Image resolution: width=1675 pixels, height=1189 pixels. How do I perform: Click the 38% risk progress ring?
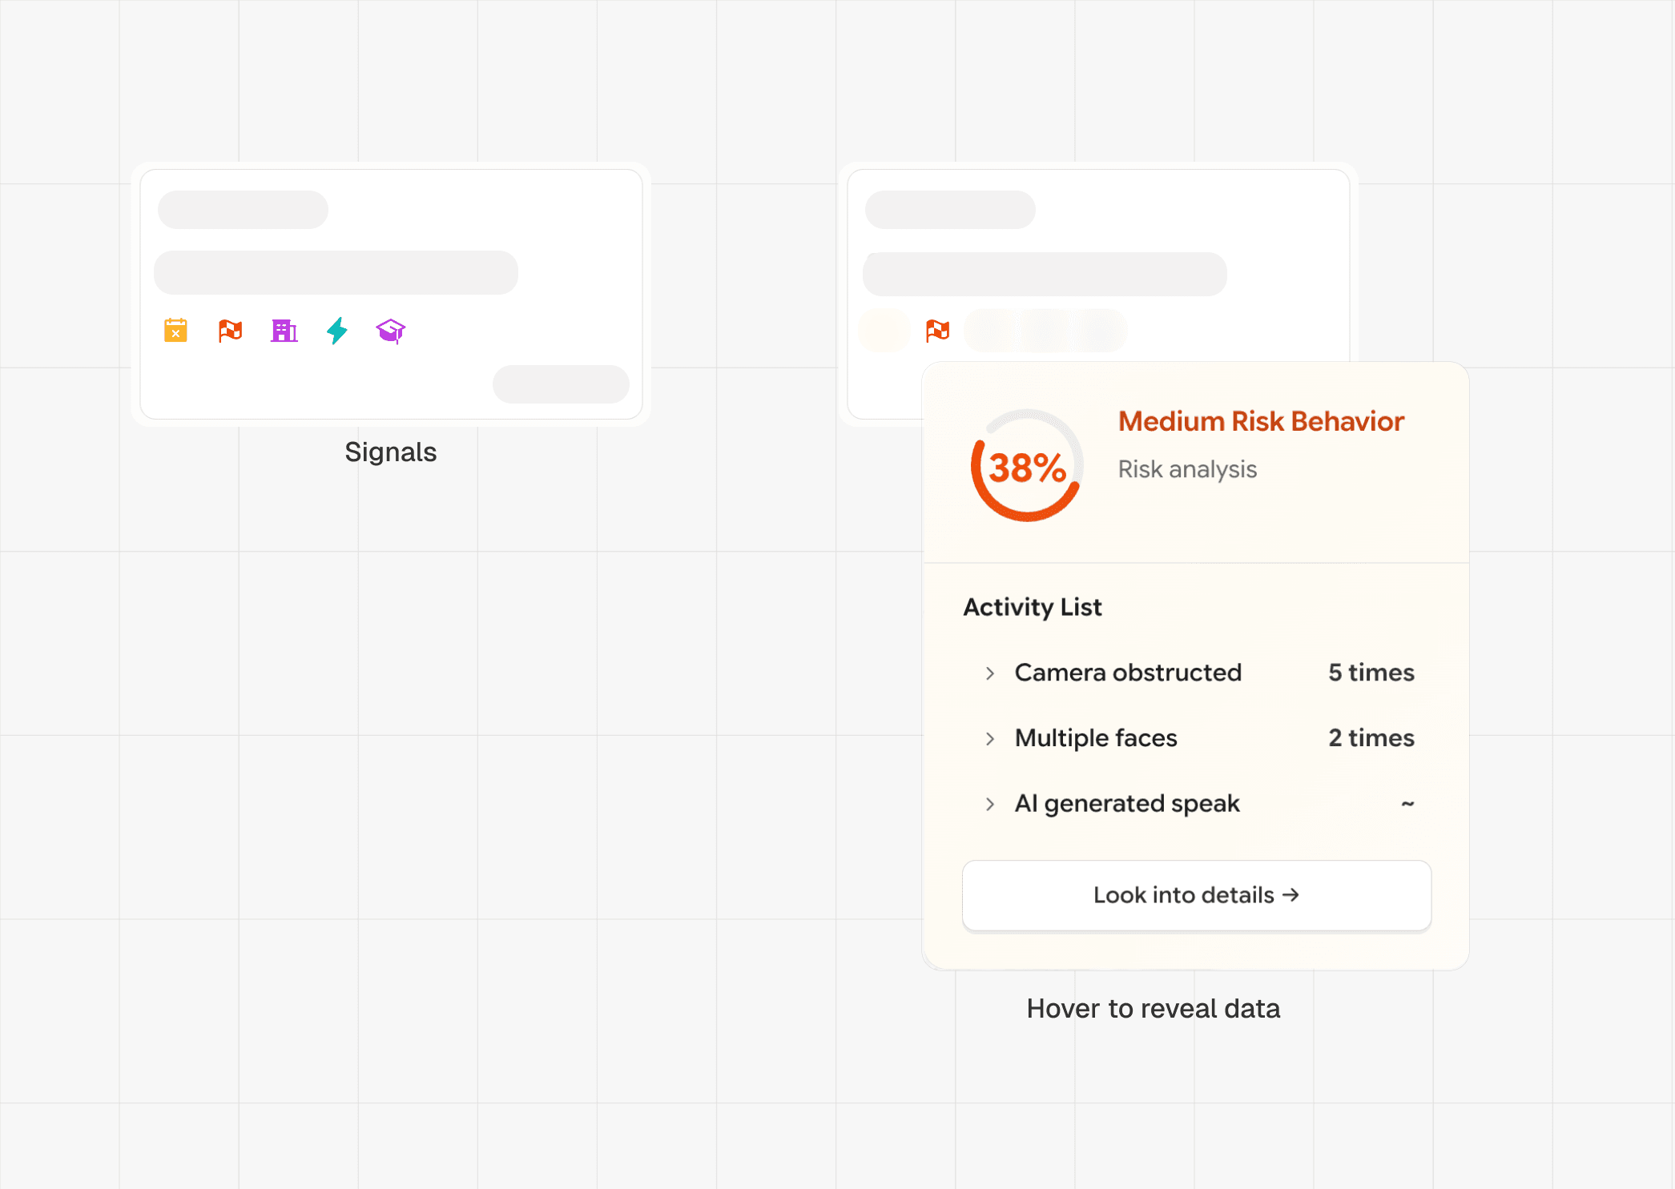1027,467
